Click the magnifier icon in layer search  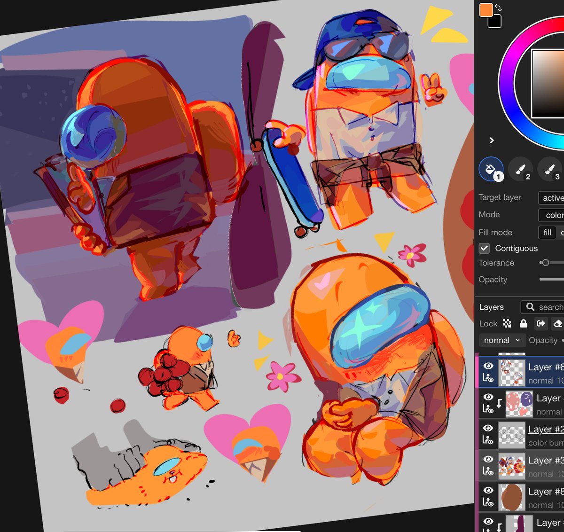click(531, 307)
